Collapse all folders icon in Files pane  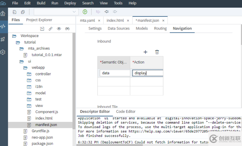tap(42, 29)
